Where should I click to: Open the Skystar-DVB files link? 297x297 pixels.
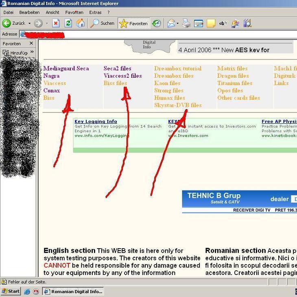point(178,105)
